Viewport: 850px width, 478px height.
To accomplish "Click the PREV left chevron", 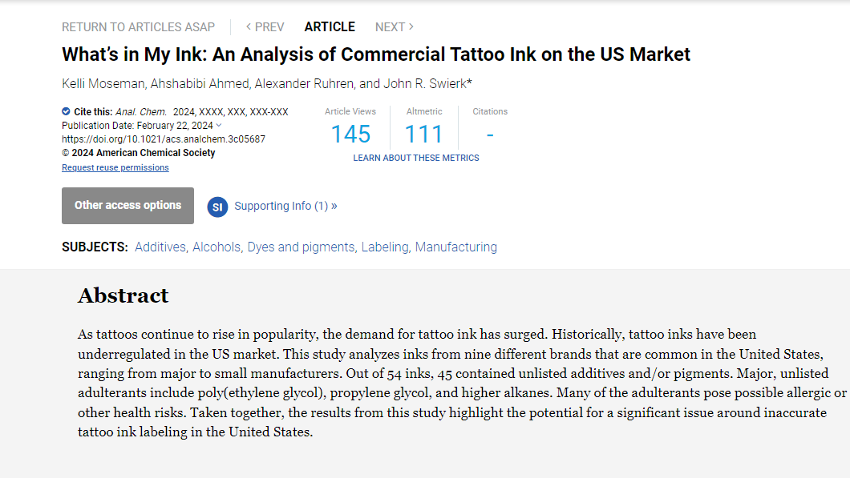I will click(249, 27).
